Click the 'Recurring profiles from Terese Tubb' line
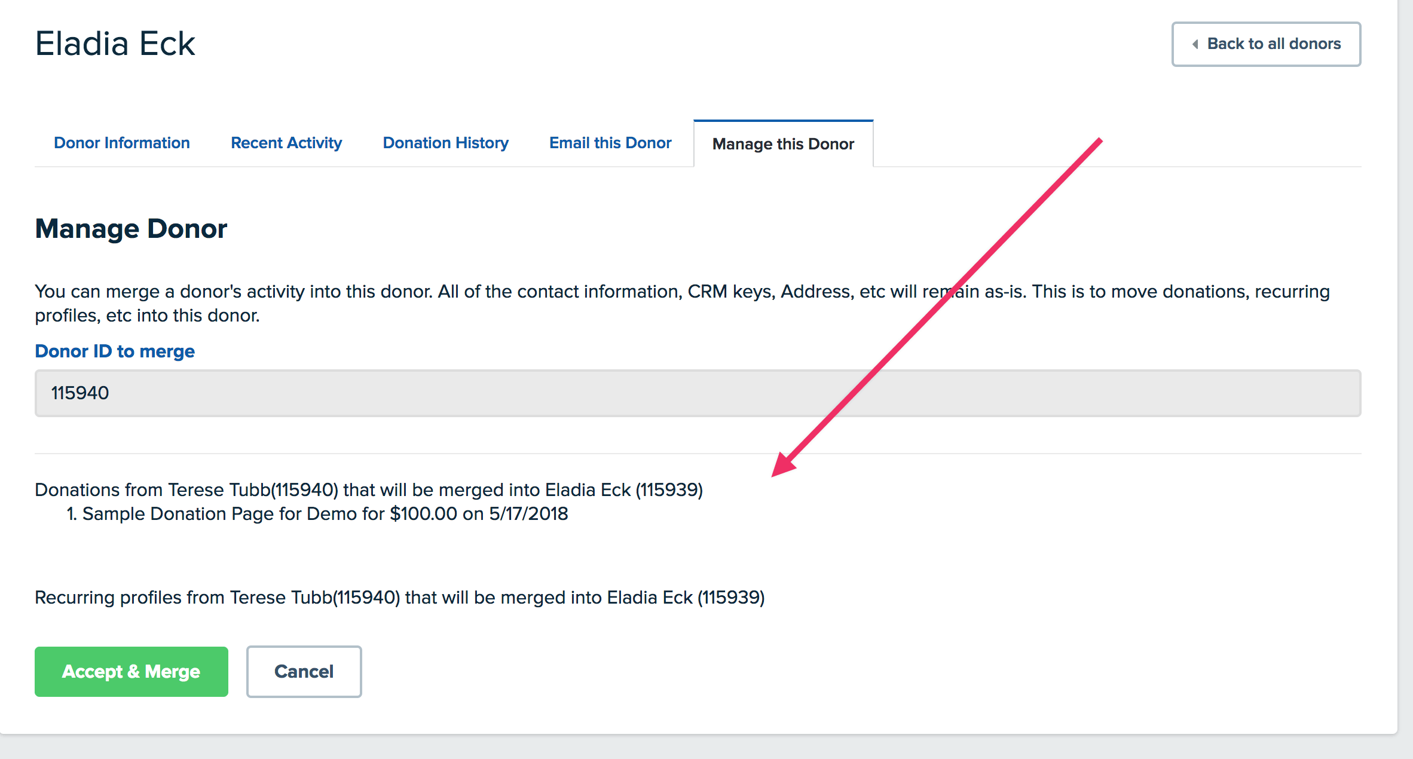The height and width of the screenshot is (759, 1413). [399, 597]
